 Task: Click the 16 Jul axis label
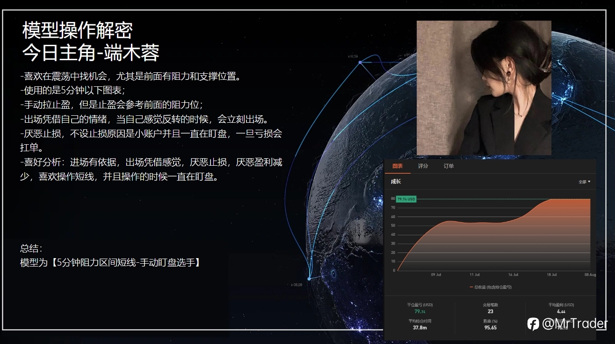tap(513, 275)
